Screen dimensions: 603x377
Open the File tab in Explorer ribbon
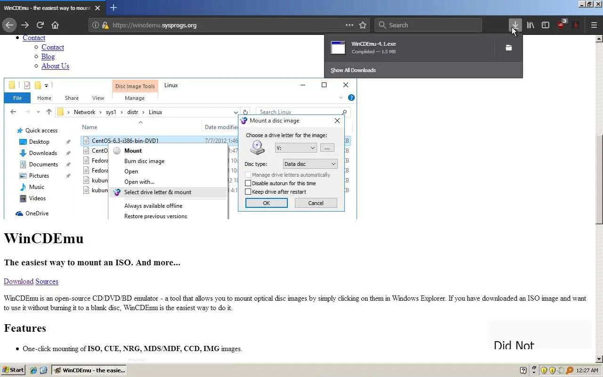pos(17,98)
